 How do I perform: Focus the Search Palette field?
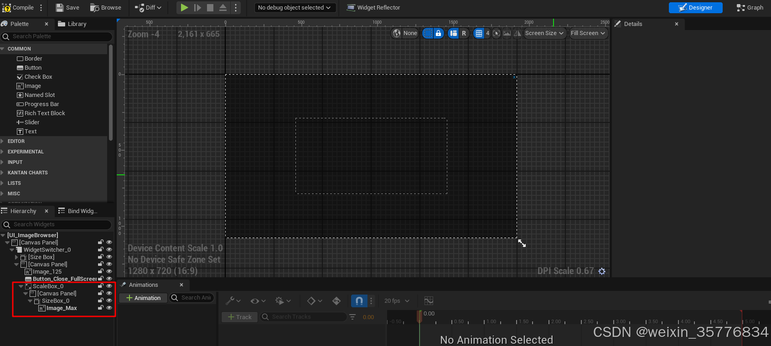[57, 36]
